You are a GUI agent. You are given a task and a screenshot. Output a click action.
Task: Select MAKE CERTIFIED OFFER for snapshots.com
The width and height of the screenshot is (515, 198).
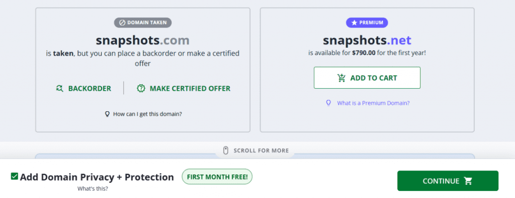point(184,88)
